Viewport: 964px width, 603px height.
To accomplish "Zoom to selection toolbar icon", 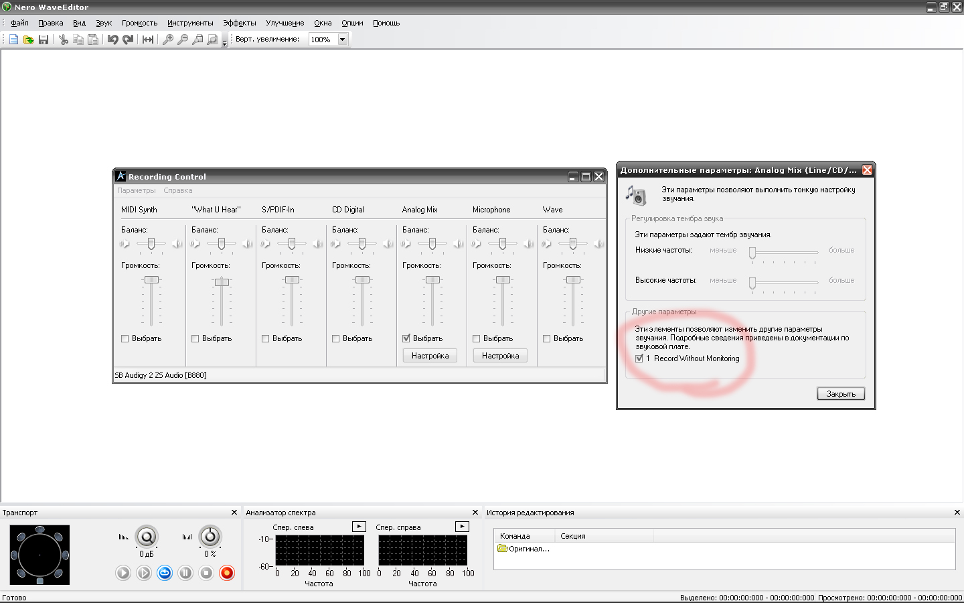I will click(197, 40).
